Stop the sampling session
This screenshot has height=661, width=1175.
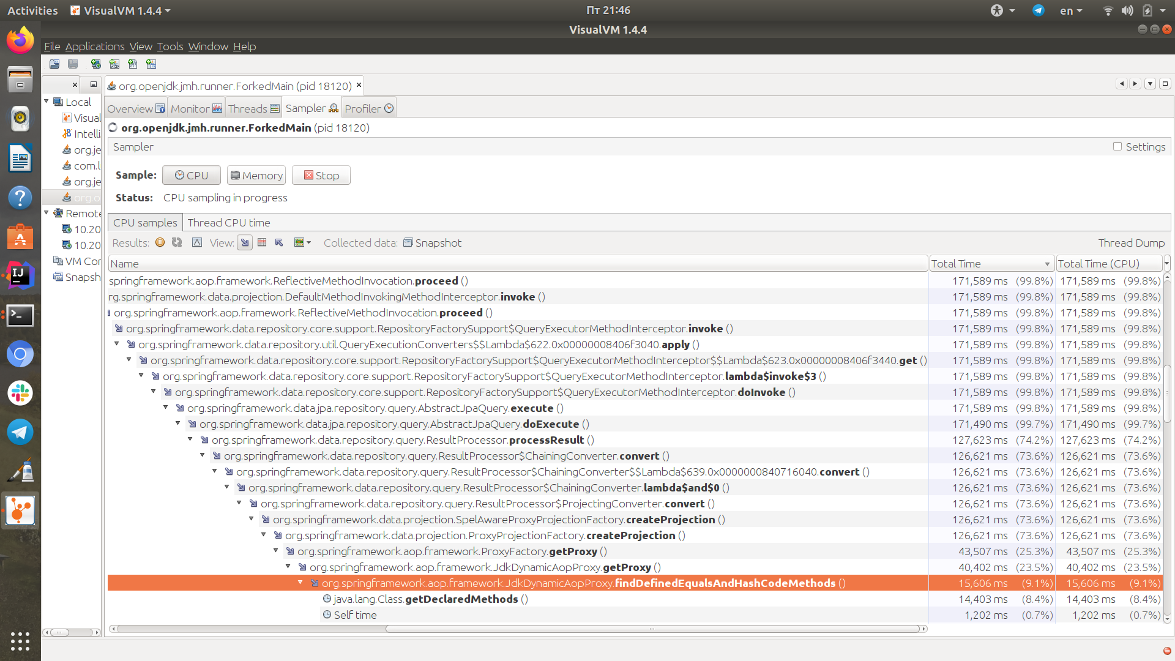coord(321,175)
